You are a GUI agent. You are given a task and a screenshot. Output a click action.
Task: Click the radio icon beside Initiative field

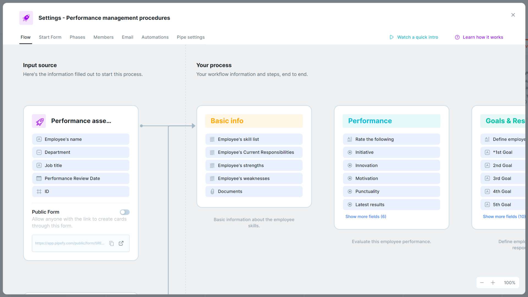click(x=350, y=152)
